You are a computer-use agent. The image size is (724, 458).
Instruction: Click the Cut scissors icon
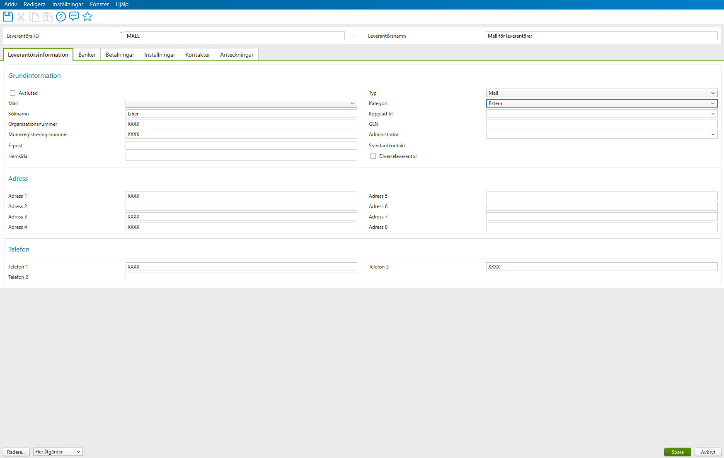pos(21,17)
